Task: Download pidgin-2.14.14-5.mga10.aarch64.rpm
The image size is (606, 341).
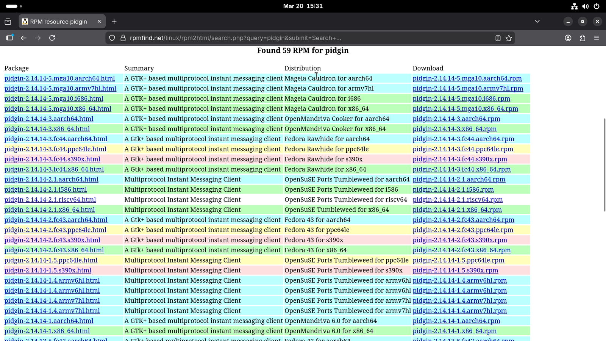Action: click(x=467, y=78)
